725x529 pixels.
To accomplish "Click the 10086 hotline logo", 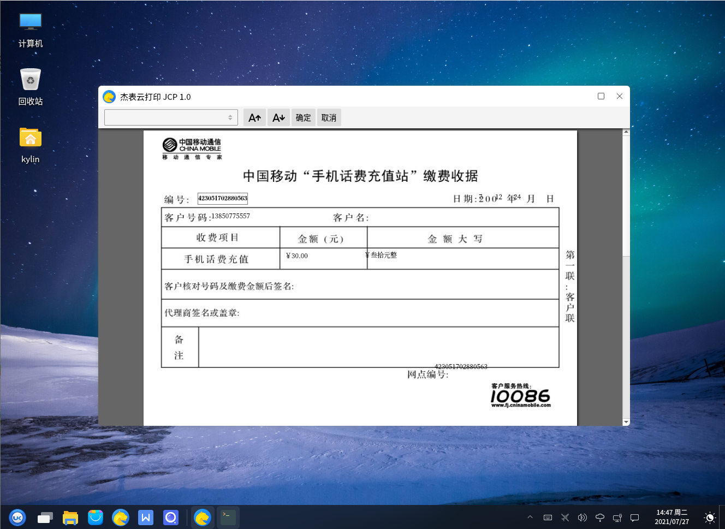I will point(520,396).
